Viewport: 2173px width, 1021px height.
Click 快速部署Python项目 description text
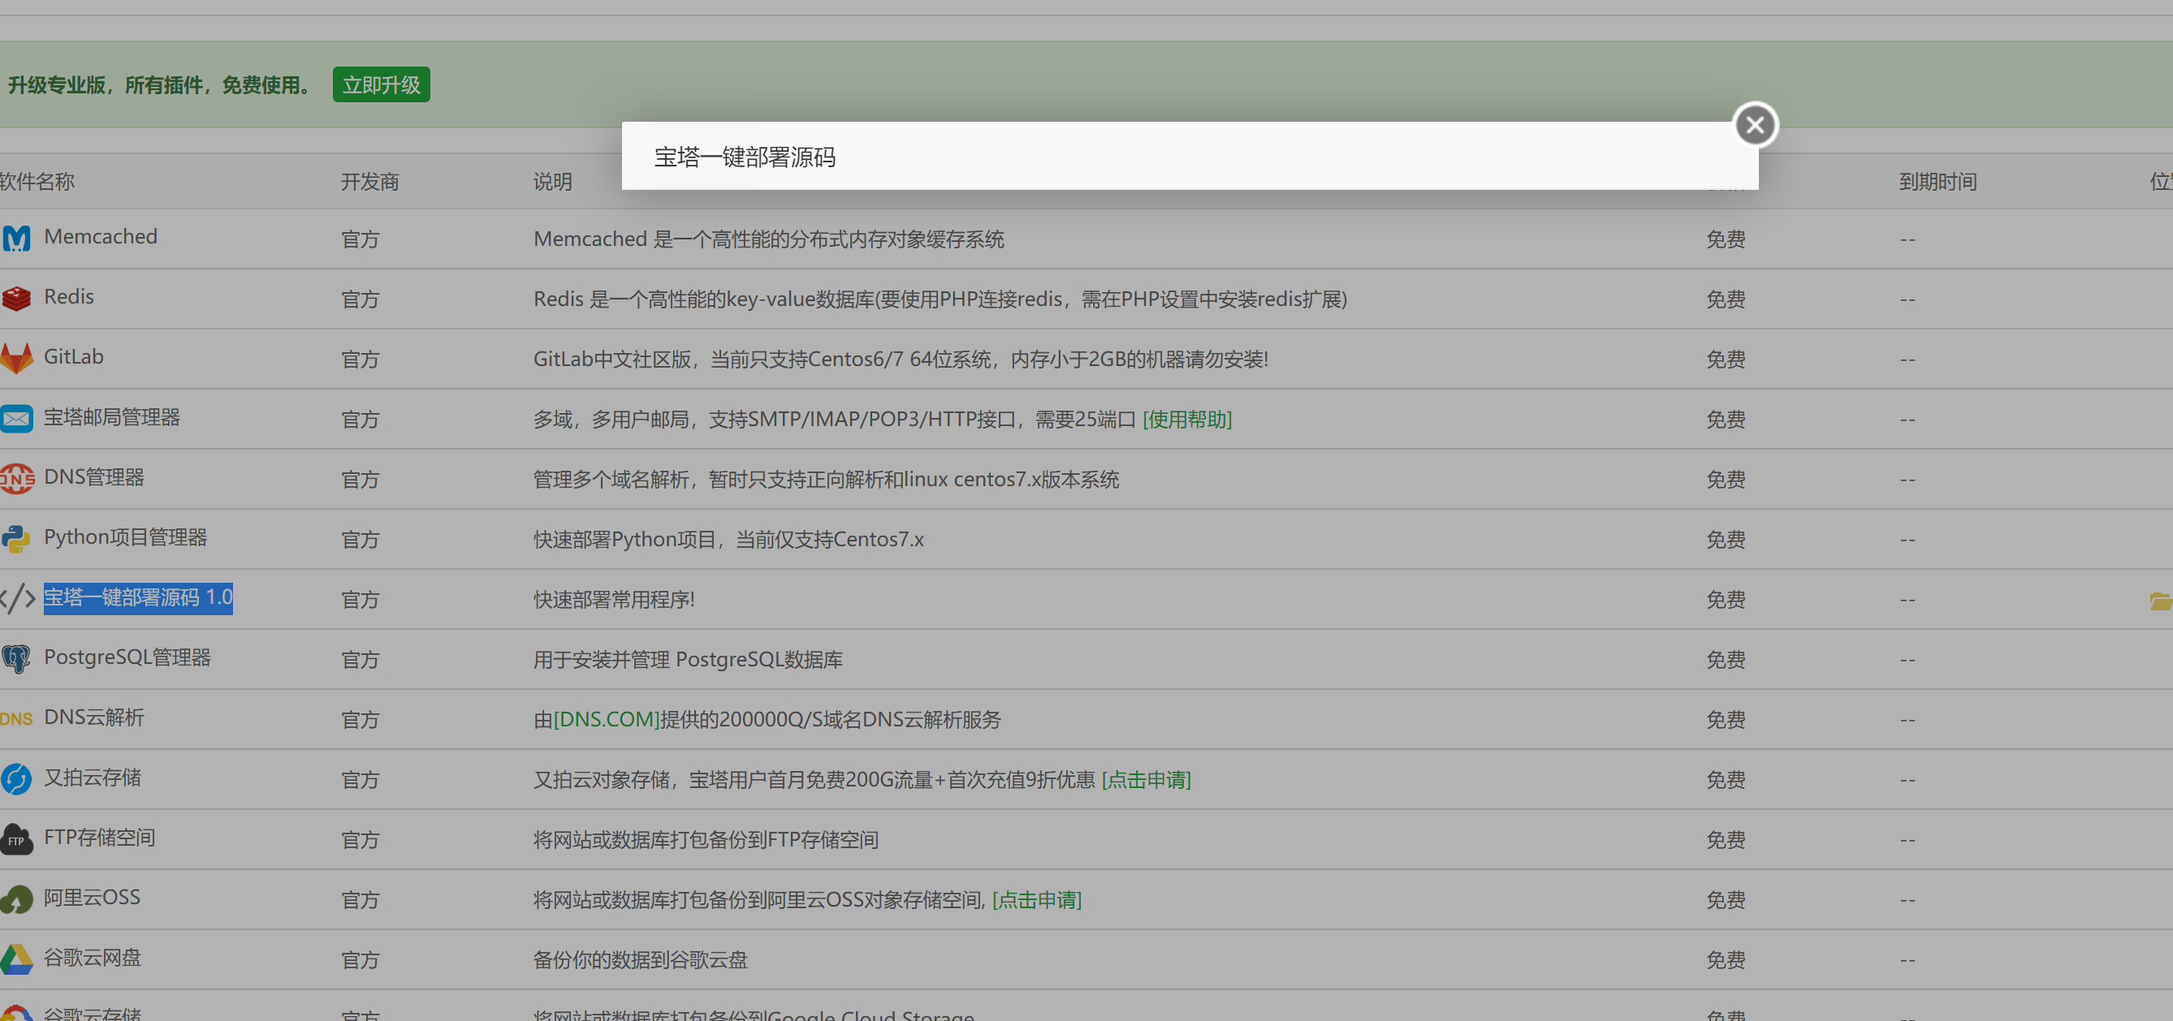728,539
